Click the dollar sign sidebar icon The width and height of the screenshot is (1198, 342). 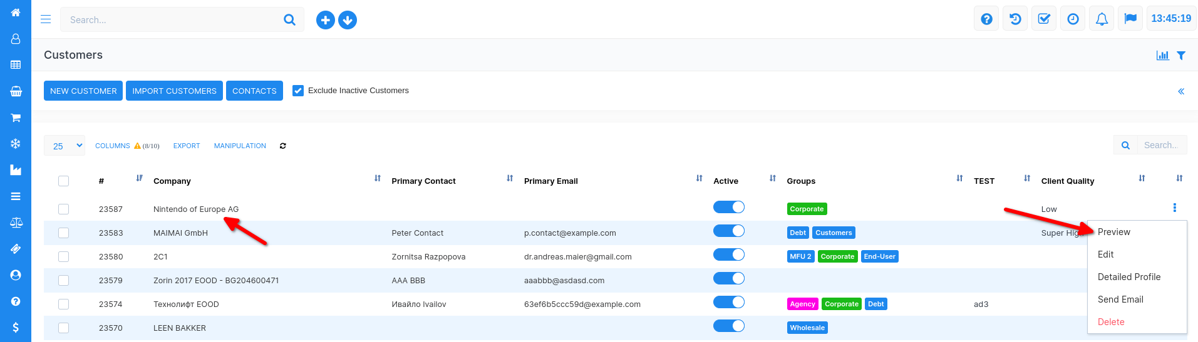16,327
